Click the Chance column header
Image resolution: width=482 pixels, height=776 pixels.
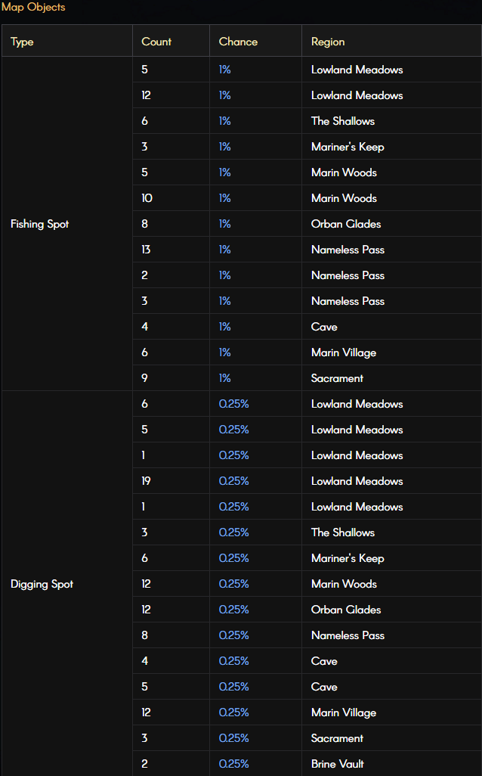[255, 41]
